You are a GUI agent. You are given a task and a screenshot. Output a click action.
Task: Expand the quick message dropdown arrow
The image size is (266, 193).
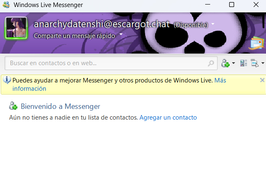click(x=121, y=35)
